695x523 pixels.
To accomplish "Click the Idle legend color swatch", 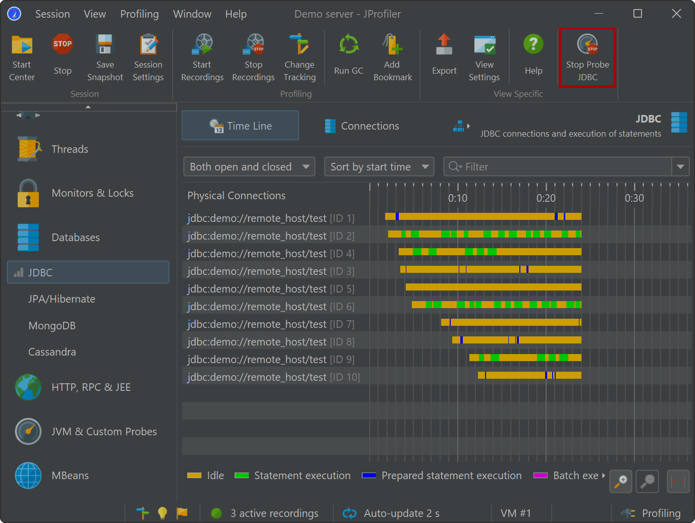I will point(194,476).
